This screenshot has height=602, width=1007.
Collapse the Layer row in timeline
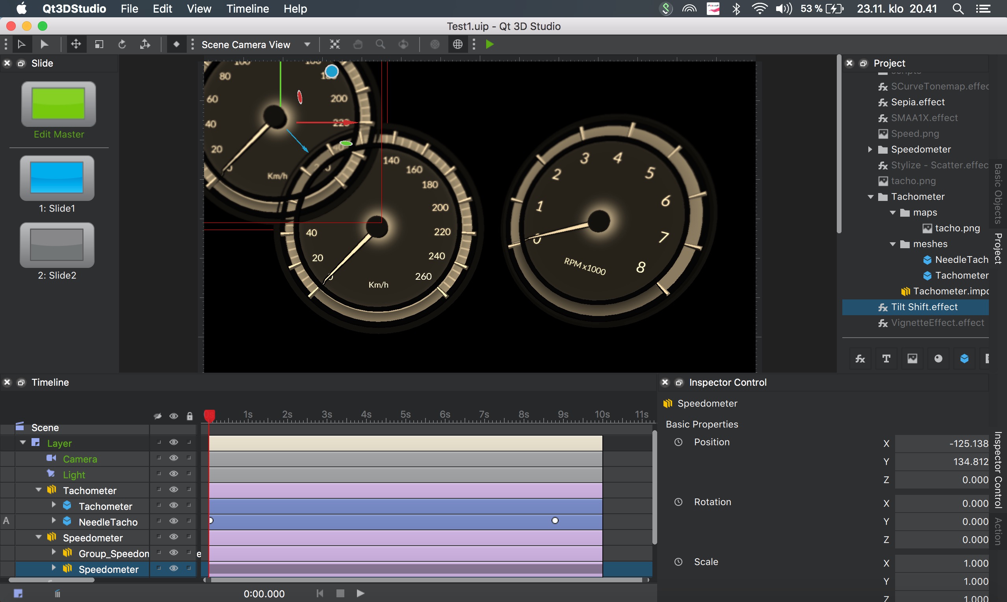(23, 442)
